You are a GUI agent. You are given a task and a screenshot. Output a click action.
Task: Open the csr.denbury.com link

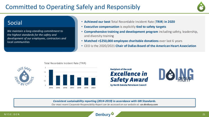149,105
